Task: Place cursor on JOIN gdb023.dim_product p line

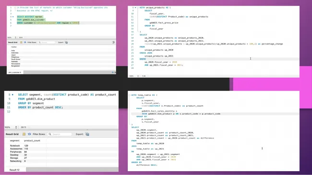Action: (x=181, y=114)
